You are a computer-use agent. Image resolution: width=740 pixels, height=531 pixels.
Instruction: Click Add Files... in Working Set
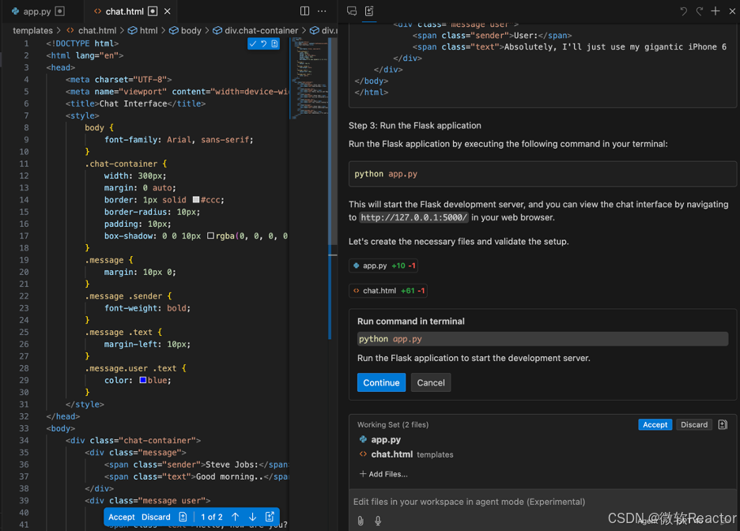(x=383, y=474)
